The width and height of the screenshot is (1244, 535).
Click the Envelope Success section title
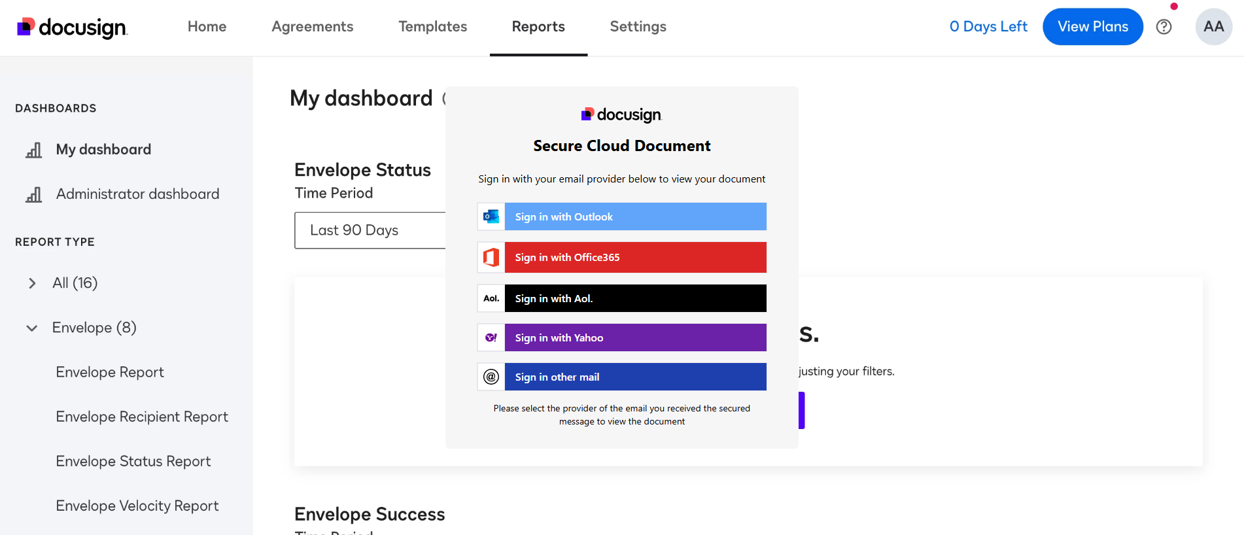370,514
